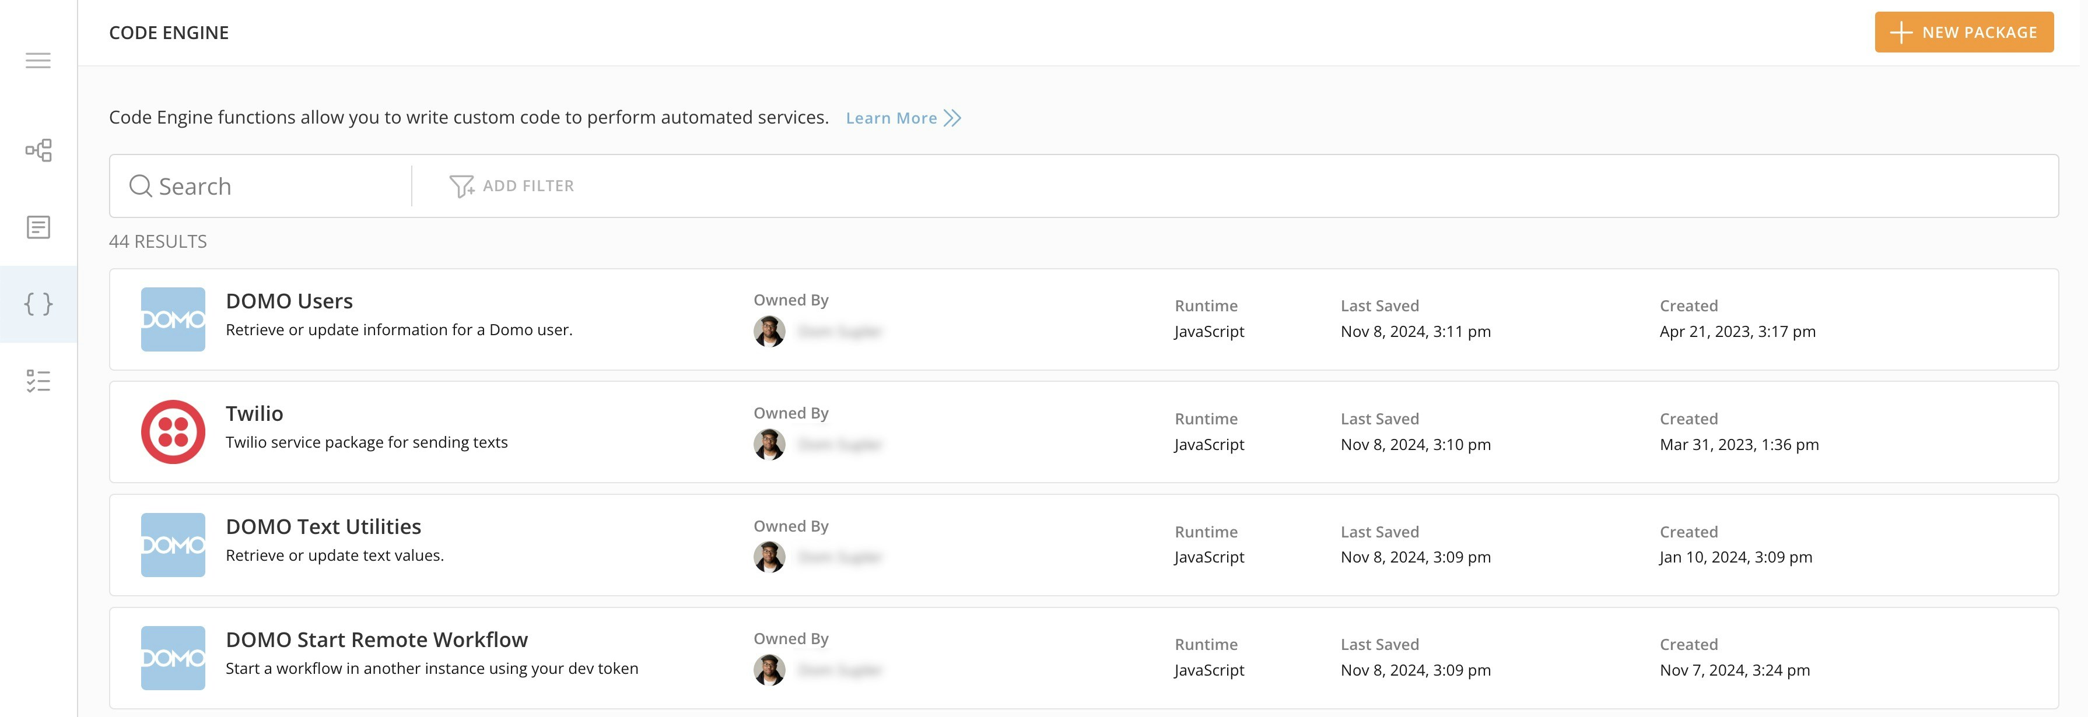The width and height of the screenshot is (2088, 717).
Task: Click the owner avatar on DOMO Users row
Action: (x=769, y=331)
